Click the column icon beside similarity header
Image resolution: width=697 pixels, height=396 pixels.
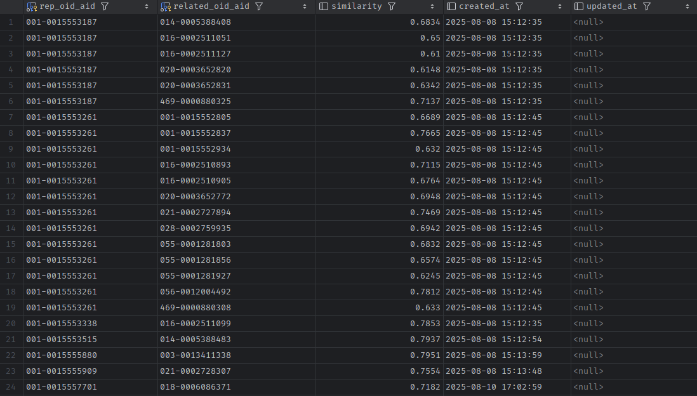(x=324, y=6)
